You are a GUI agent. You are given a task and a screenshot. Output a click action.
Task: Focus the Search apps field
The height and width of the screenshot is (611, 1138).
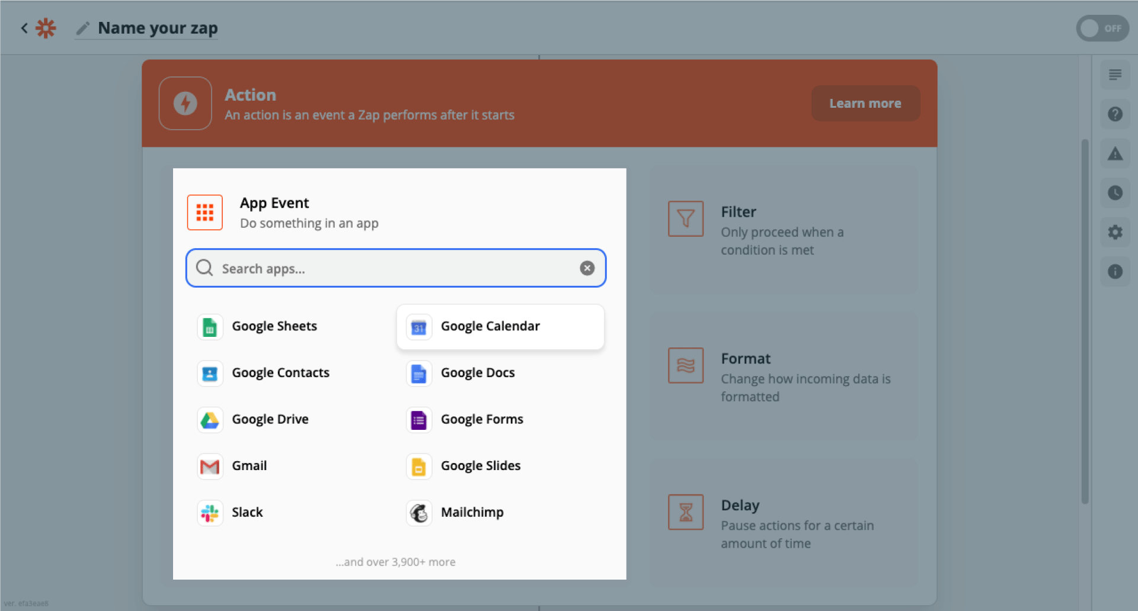(x=396, y=268)
